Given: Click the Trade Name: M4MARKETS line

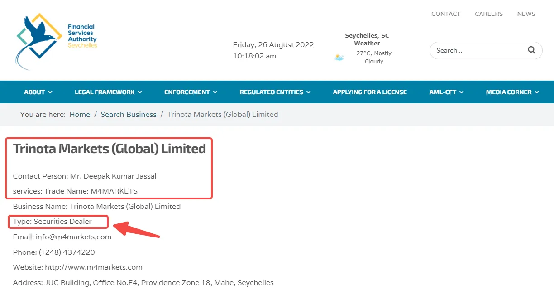Looking at the screenshot, I should 75,191.
